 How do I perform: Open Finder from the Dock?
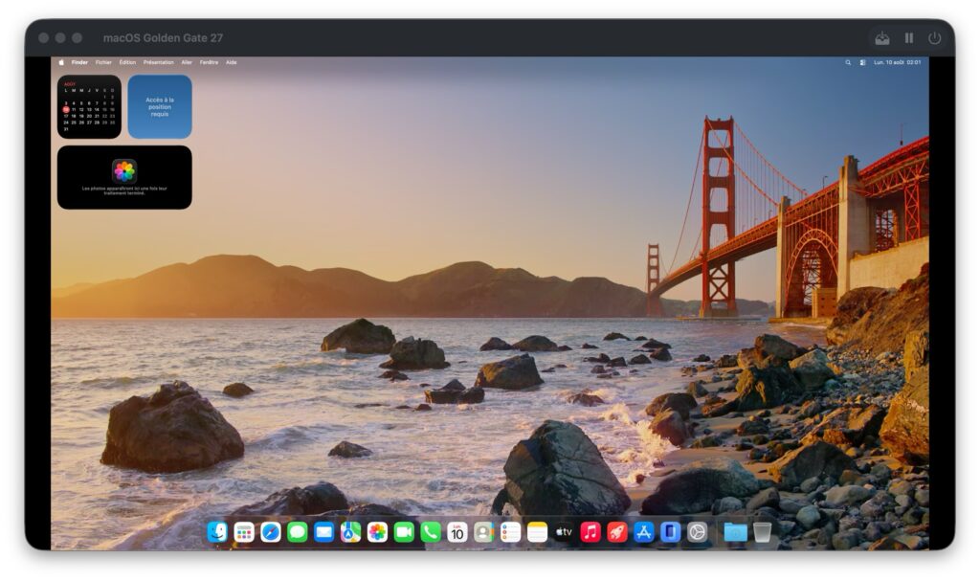[217, 532]
